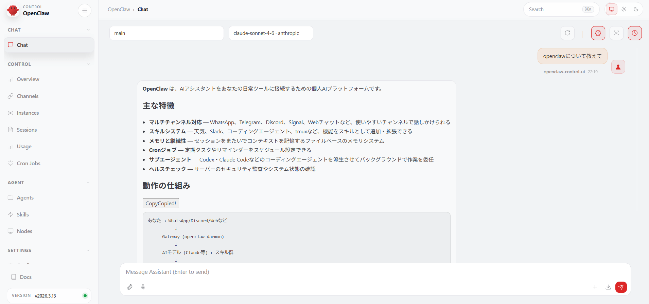Click the refresh chat icon
The image size is (649, 304).
coord(567,33)
